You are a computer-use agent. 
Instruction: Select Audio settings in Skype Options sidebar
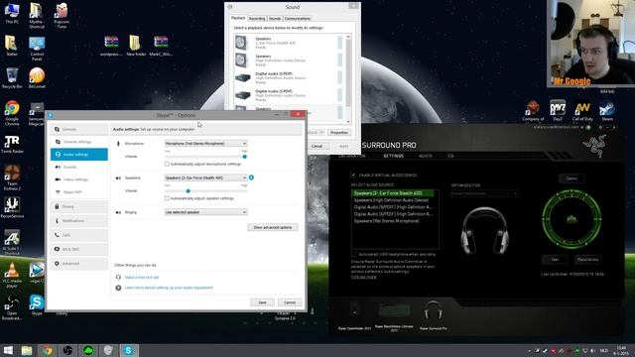(x=79, y=155)
